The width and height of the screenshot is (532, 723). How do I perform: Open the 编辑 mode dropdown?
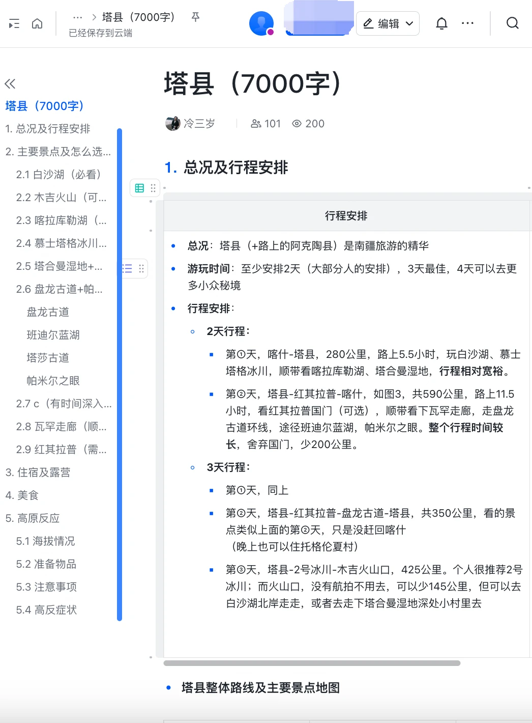coord(388,23)
